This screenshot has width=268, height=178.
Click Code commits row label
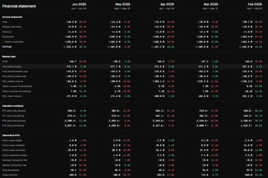[x=10, y=175]
